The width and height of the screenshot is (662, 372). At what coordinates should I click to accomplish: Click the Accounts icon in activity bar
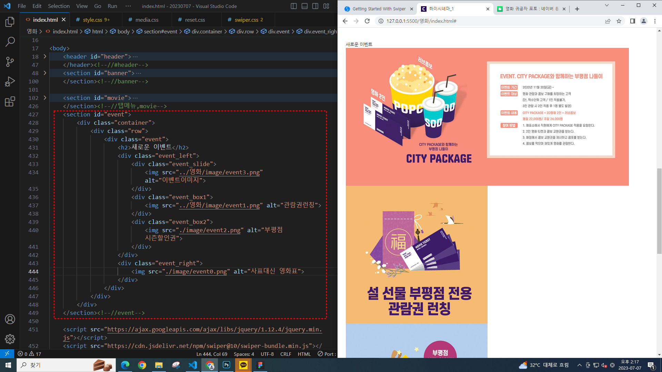pos(10,319)
